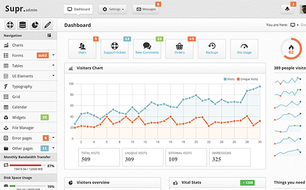Click the pie chart shortcut icon
The image size is (306, 190).
35,25
